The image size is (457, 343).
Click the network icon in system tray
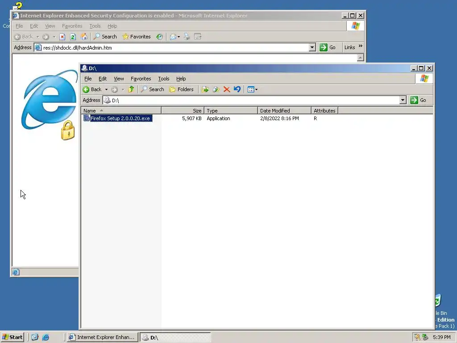425,337
